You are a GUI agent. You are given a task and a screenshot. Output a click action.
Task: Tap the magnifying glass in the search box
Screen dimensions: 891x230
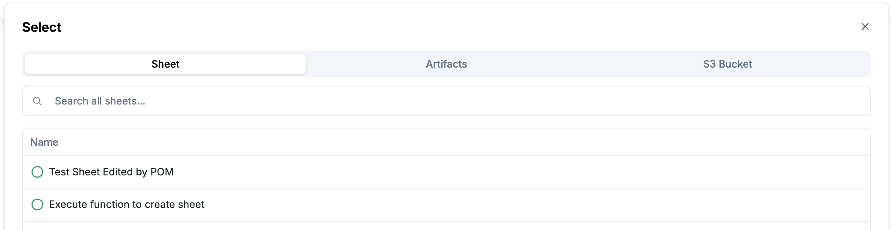pyautogui.click(x=37, y=101)
